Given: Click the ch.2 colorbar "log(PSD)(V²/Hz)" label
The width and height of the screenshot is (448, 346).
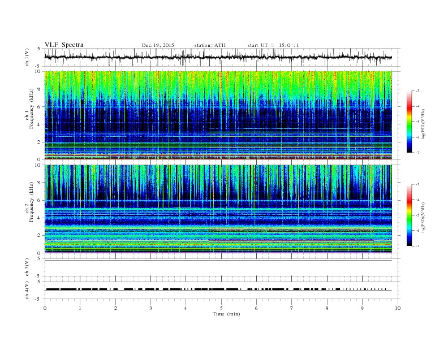Looking at the screenshot, I should (423, 217).
